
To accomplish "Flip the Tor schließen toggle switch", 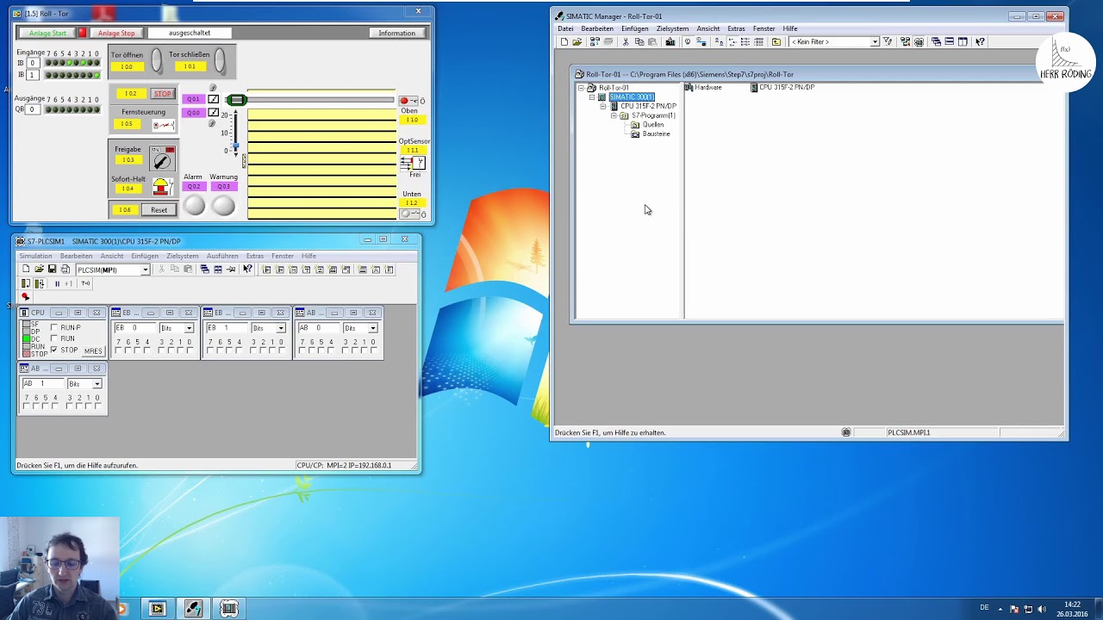I will pyautogui.click(x=220, y=60).
